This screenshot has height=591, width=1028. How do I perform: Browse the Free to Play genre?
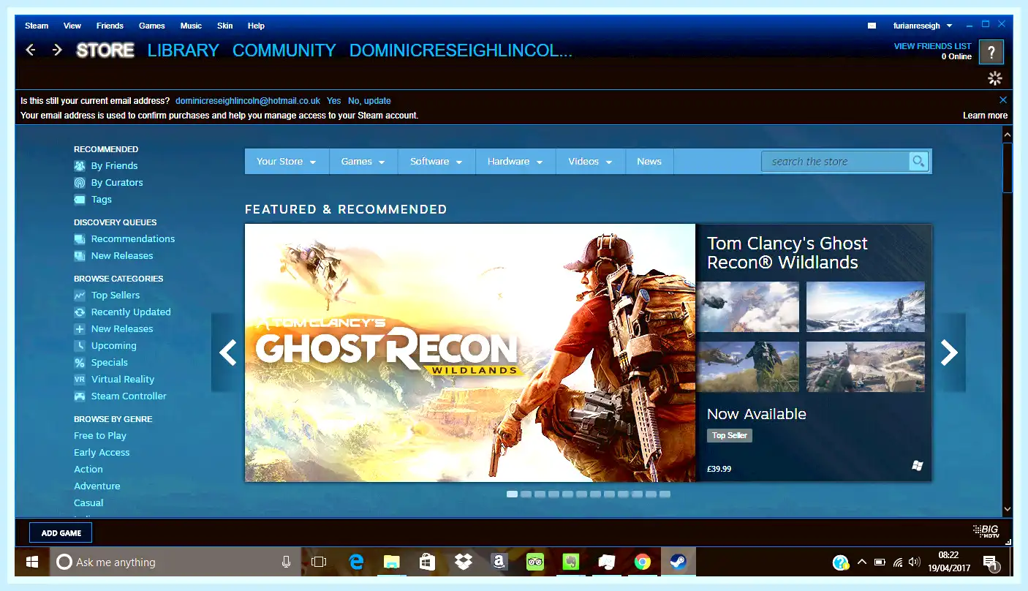click(x=100, y=435)
